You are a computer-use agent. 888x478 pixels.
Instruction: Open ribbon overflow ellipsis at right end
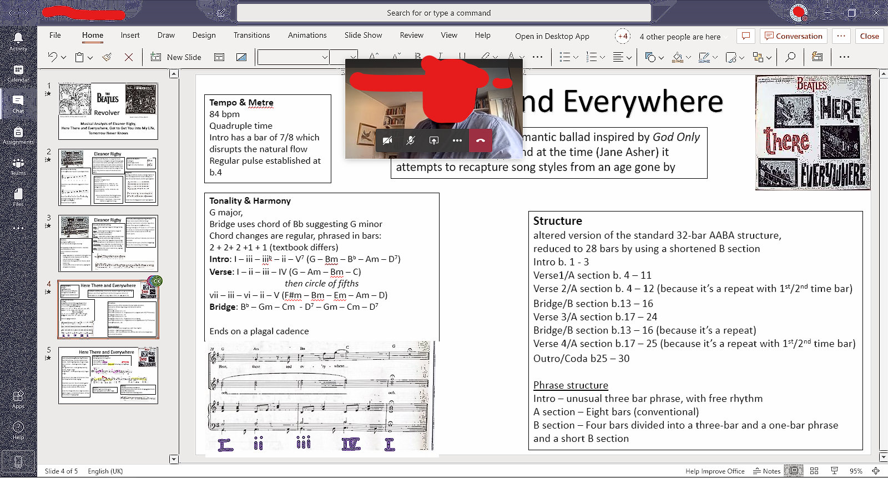point(844,57)
